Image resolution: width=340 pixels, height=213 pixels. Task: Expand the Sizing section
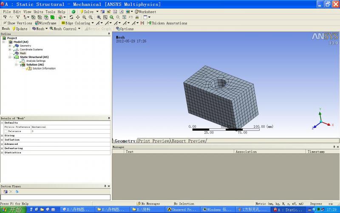tap(2, 135)
